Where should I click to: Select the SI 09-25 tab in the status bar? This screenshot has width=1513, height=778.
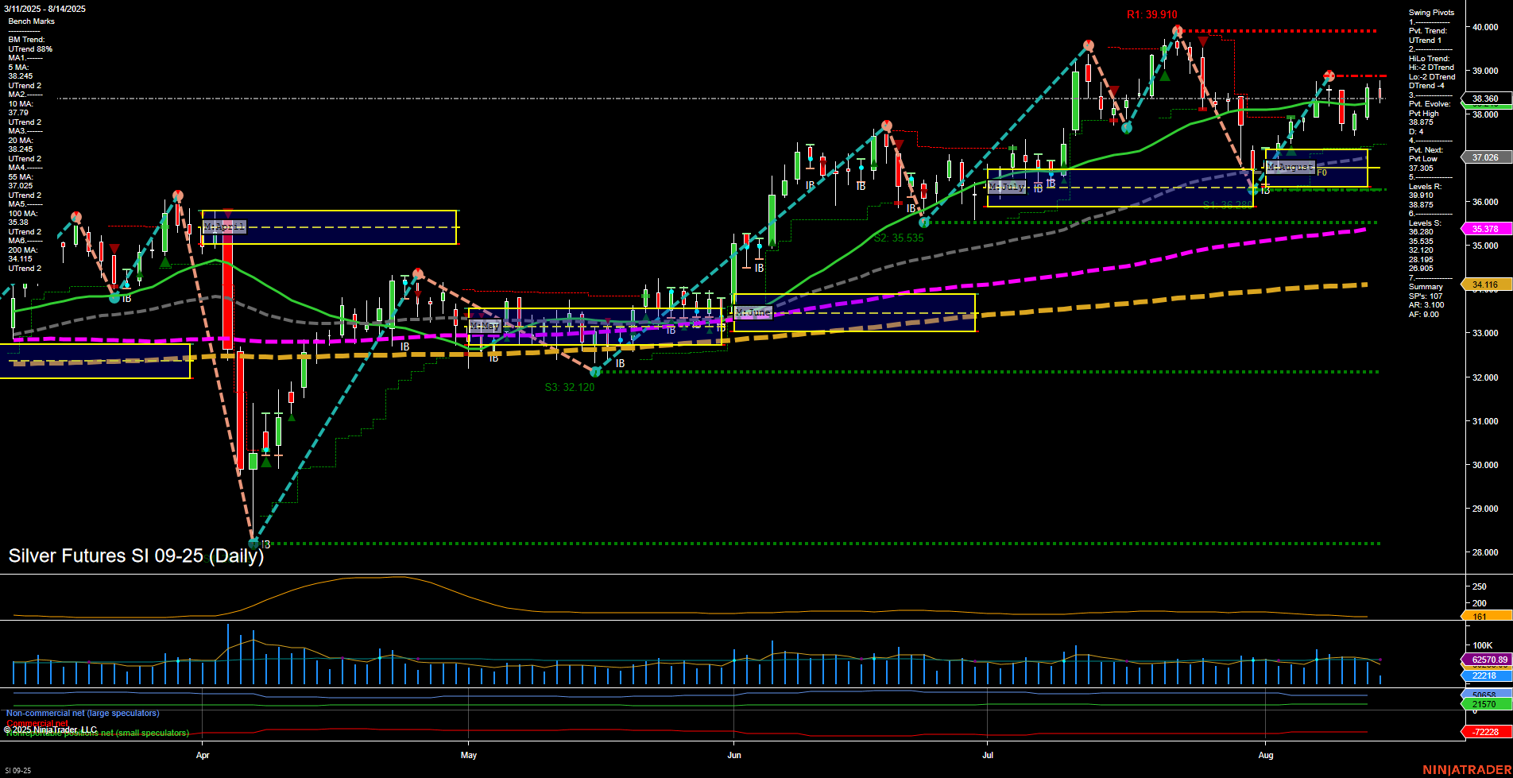pyautogui.click(x=17, y=771)
